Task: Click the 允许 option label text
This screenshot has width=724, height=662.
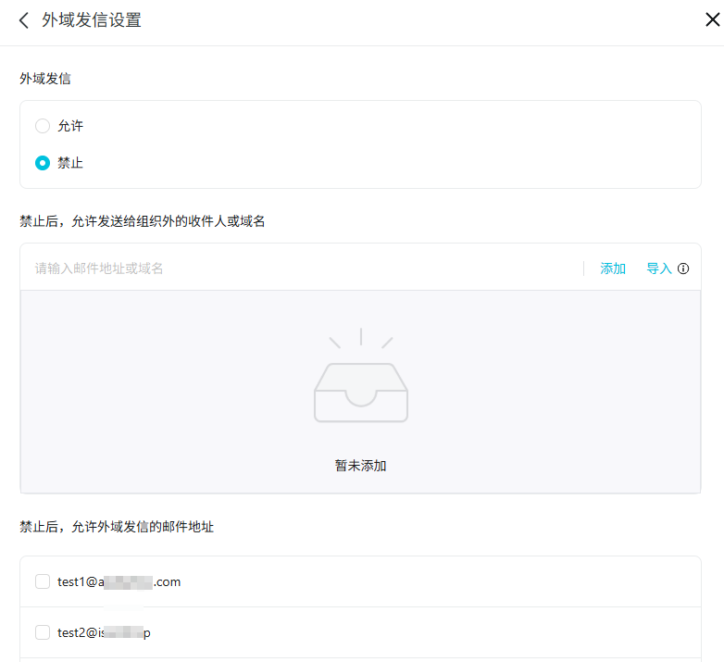Action: pos(70,126)
